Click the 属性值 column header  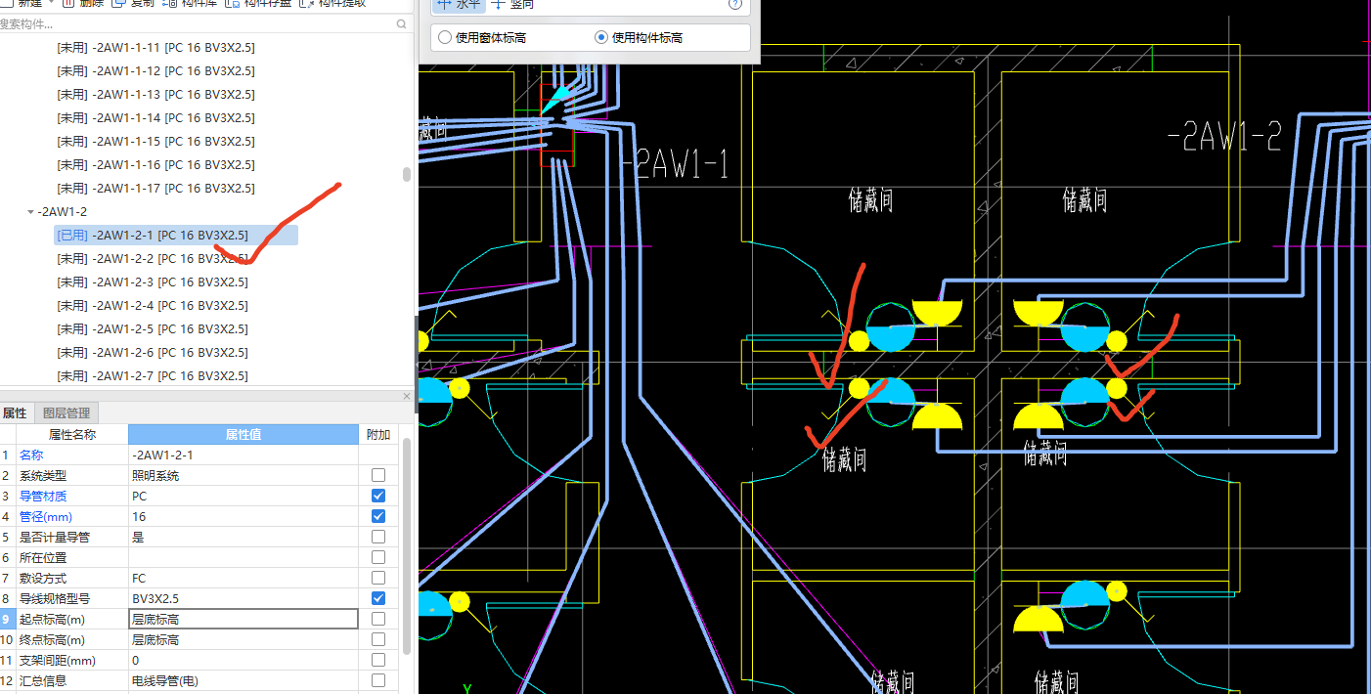pos(243,434)
